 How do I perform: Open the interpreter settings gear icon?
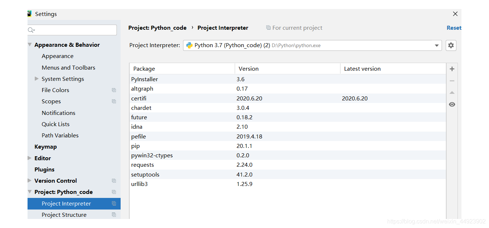click(x=451, y=45)
